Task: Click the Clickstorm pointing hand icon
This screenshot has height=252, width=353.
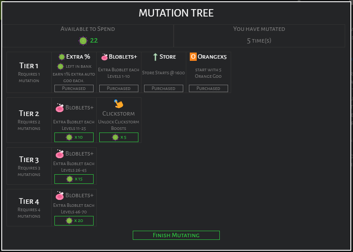Action: click(118, 104)
